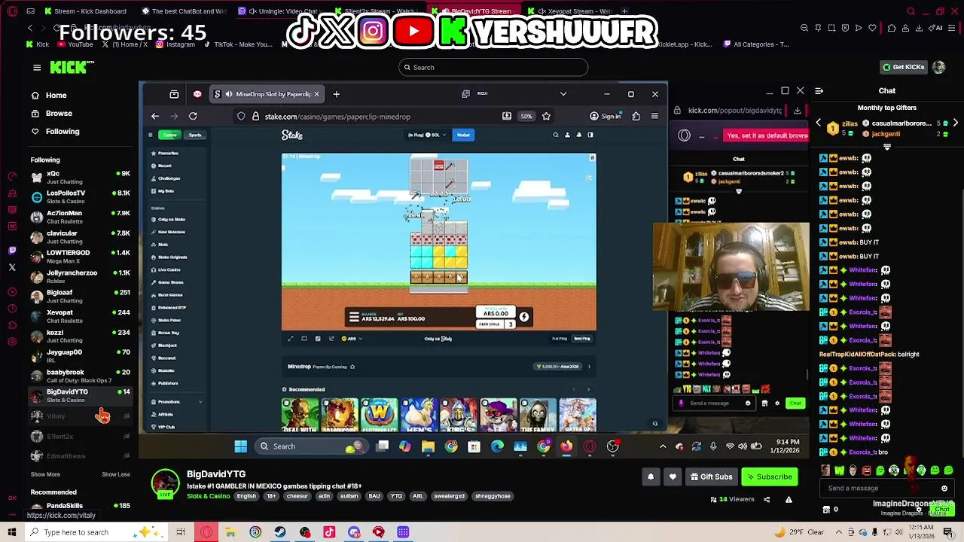Image resolution: width=964 pixels, height=542 pixels.
Task: Bookmark the Stake page with star icon
Action: (546, 117)
